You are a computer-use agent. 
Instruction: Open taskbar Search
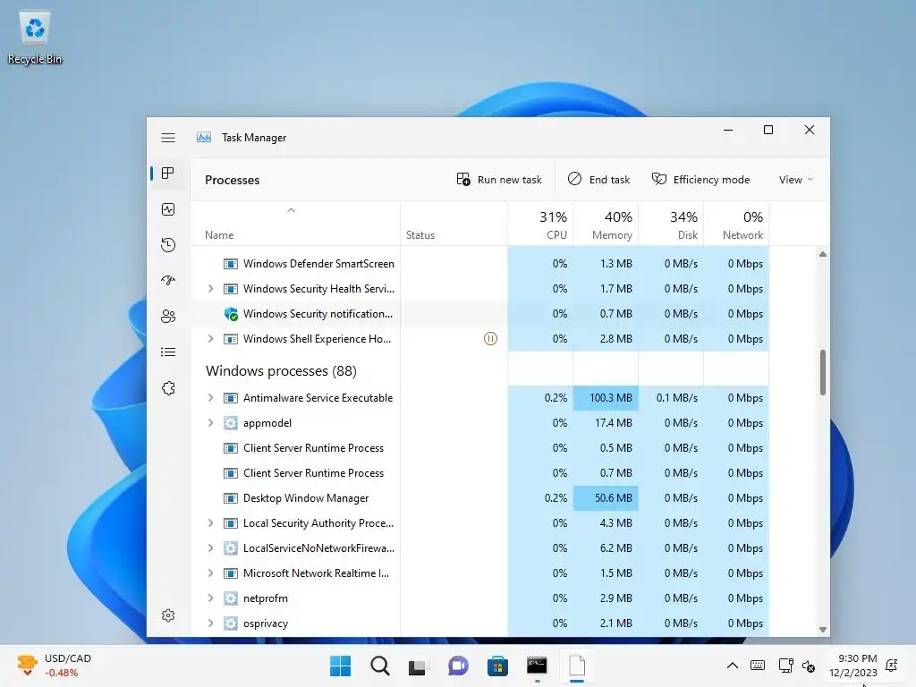coord(379,666)
